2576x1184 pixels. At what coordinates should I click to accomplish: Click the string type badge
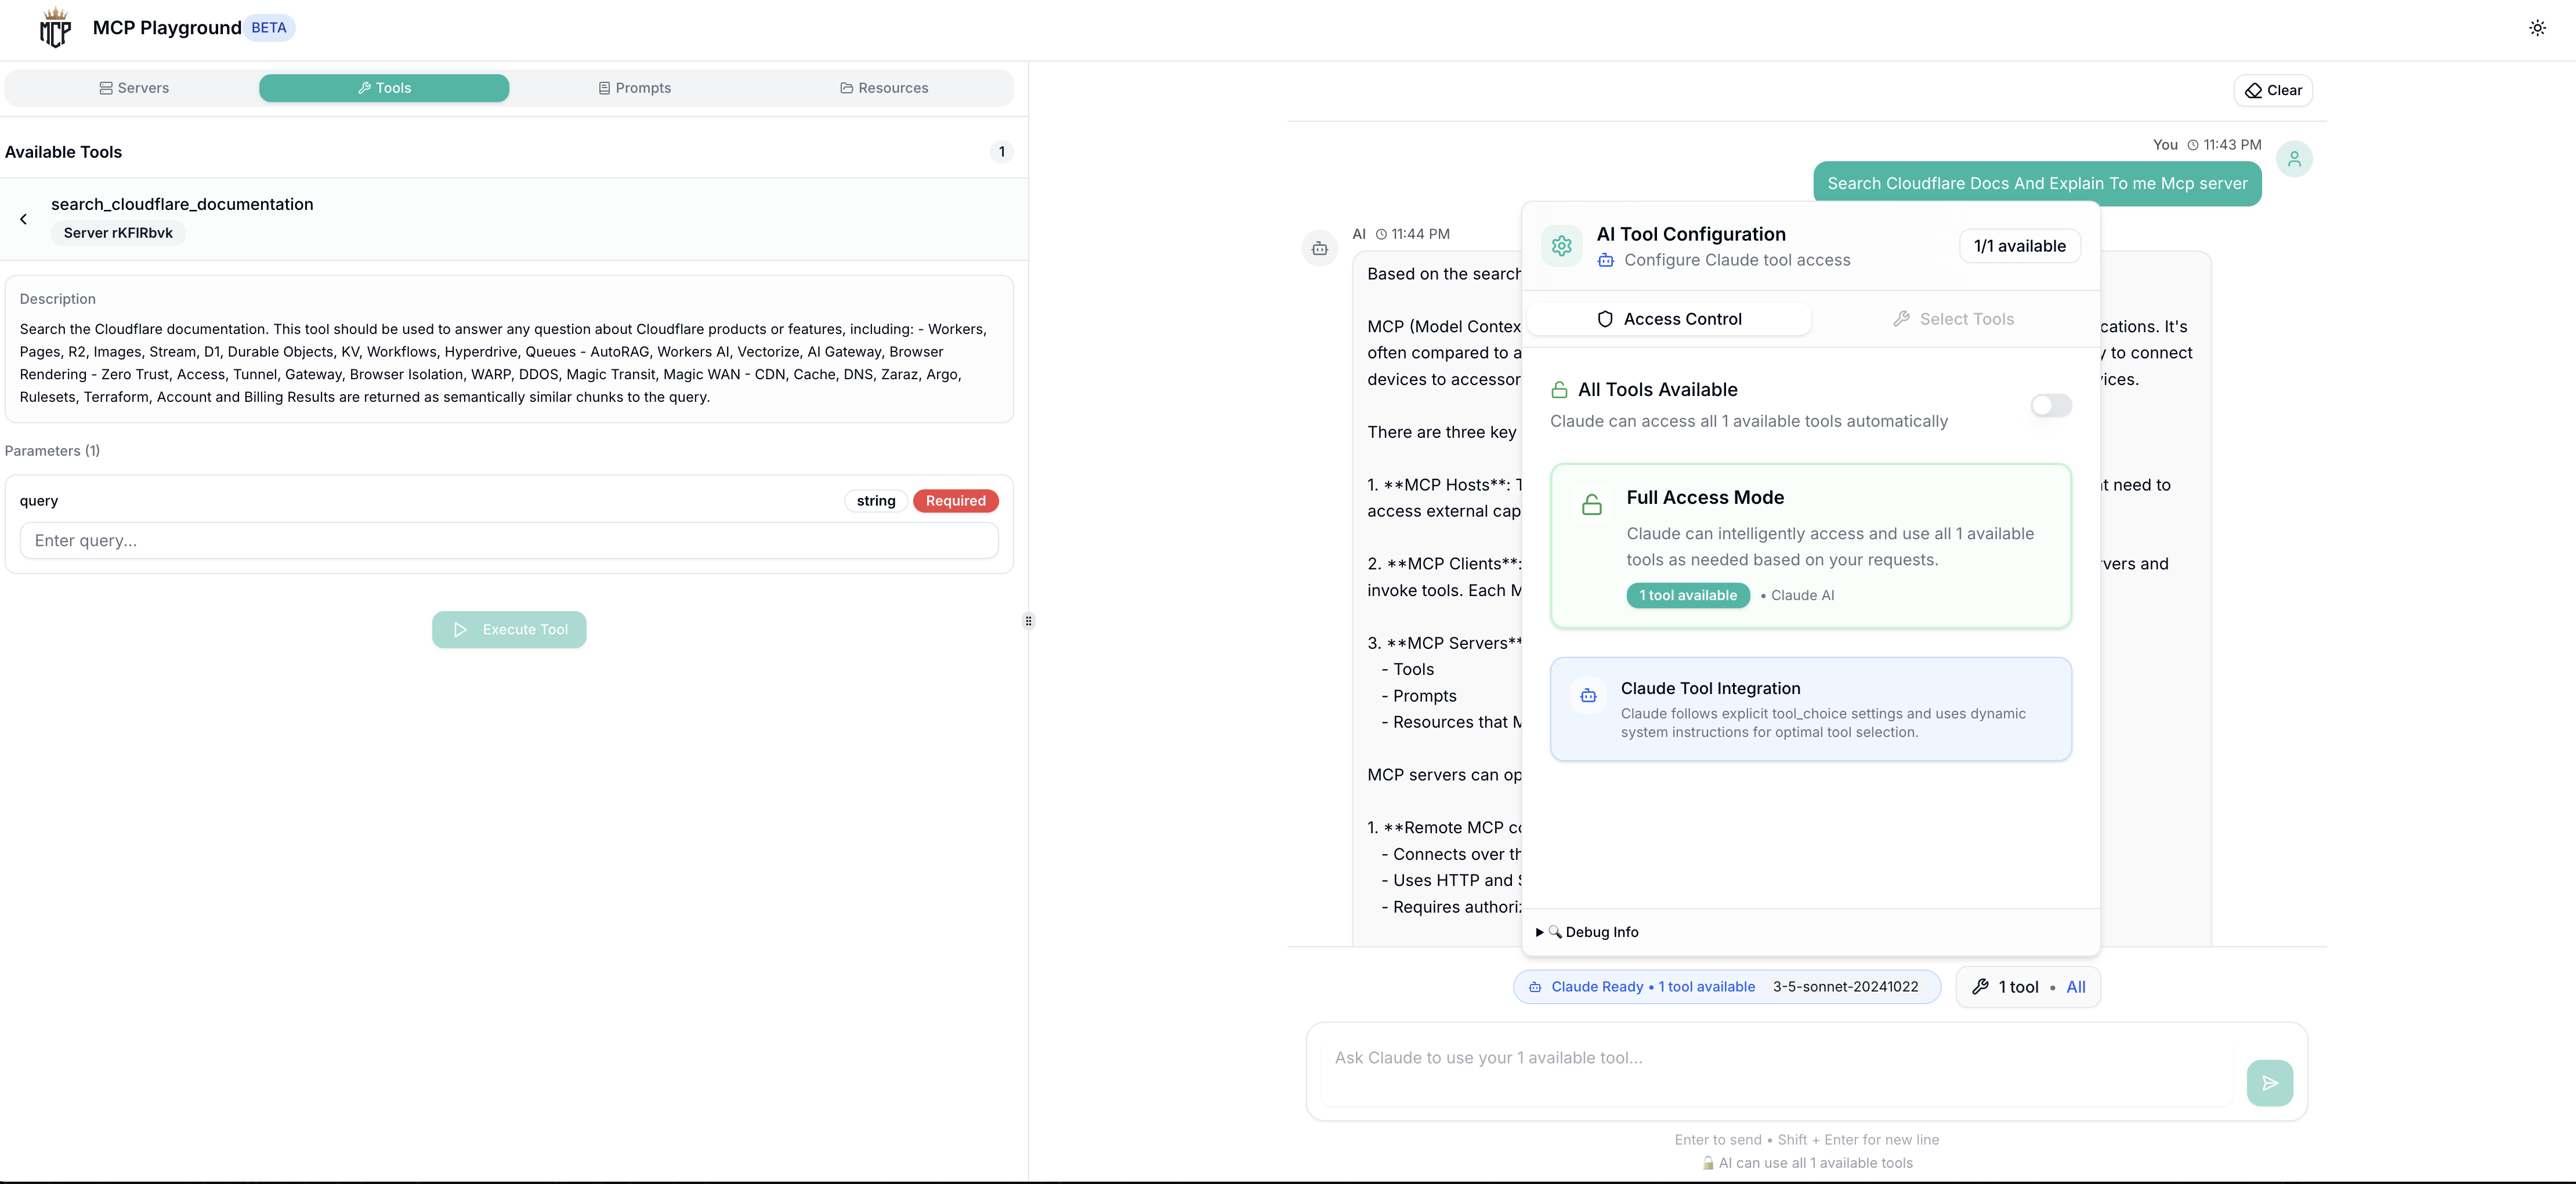[x=876, y=500]
